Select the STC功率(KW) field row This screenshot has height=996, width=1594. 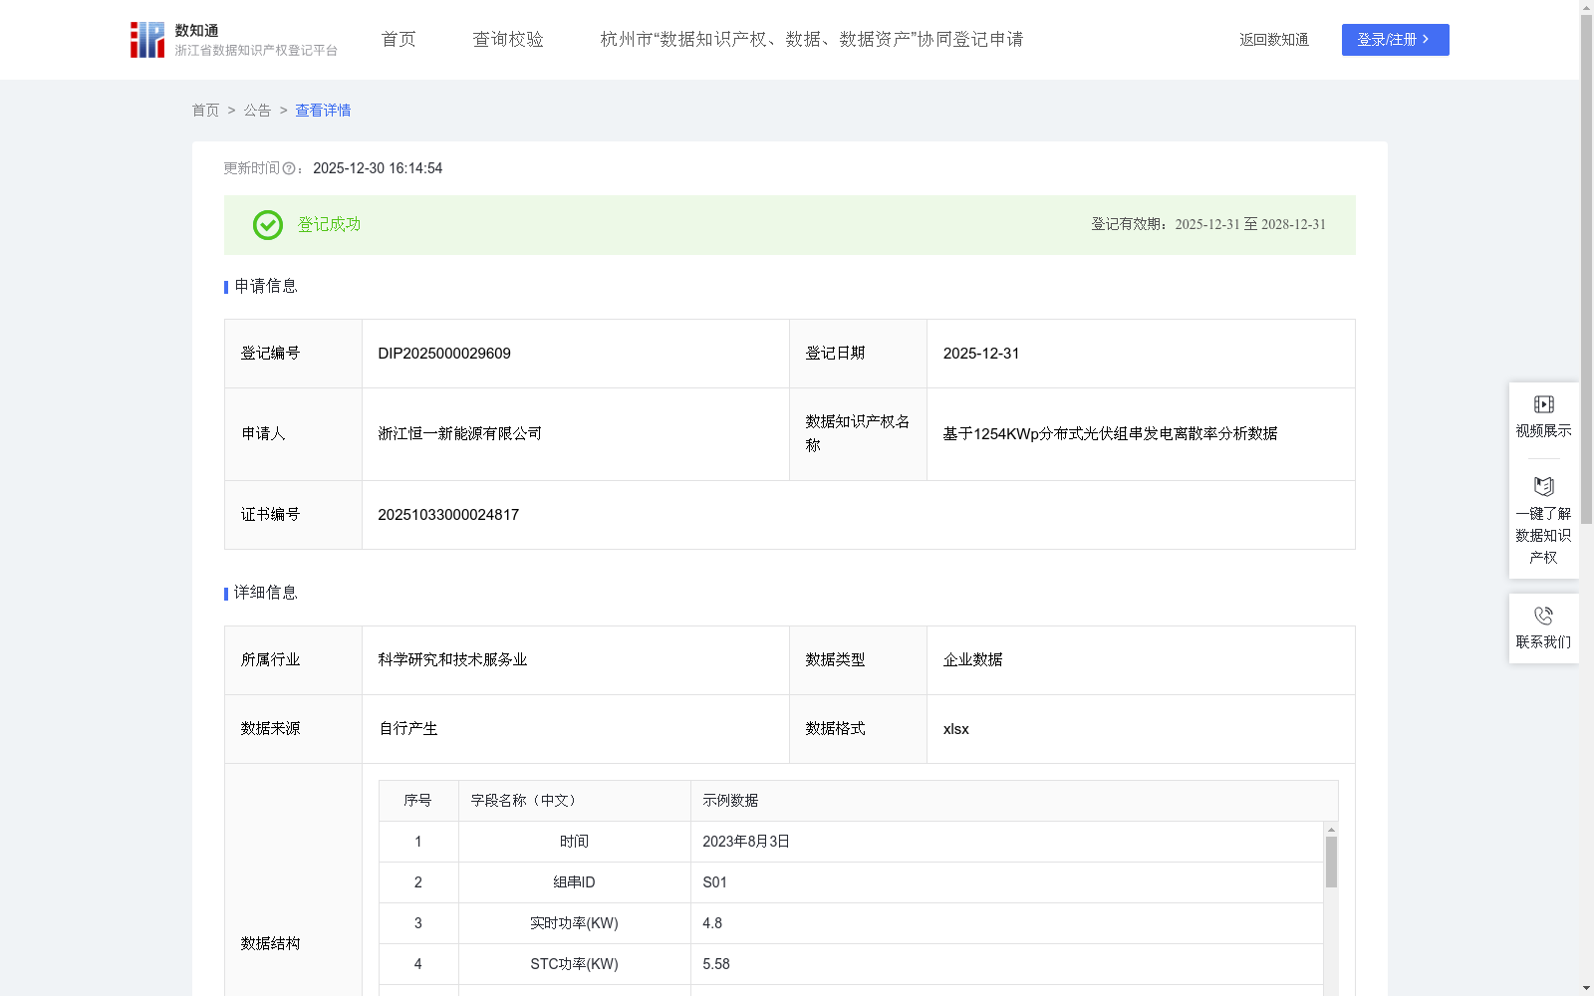[851, 964]
